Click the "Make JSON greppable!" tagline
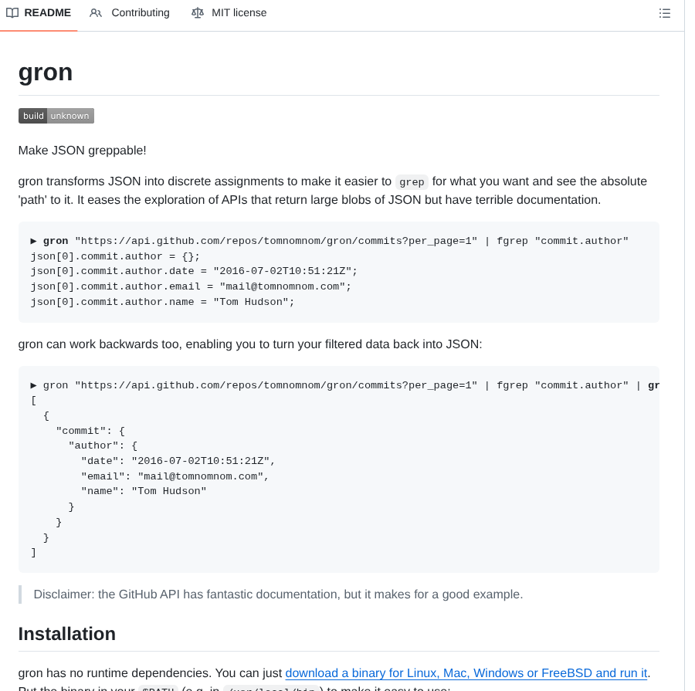This screenshot has height=691, width=695. coord(82,151)
